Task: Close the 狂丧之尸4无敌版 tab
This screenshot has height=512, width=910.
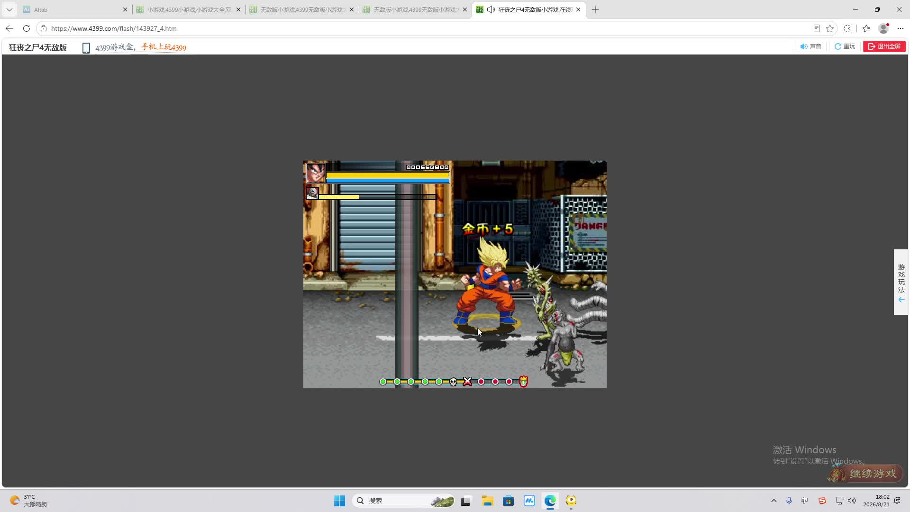Action: [578, 9]
